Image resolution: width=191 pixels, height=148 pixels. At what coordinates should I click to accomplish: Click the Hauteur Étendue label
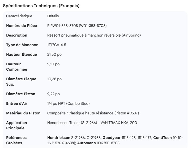(21, 54)
